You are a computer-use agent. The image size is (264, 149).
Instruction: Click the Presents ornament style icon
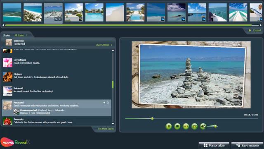7,121
